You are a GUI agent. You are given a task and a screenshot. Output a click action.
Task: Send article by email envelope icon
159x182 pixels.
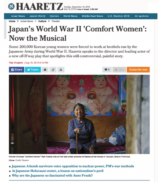tap(45, 70)
